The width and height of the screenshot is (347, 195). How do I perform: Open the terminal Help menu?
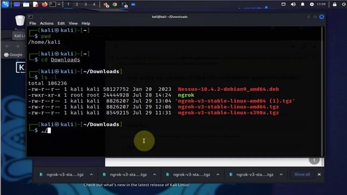pos(86,23)
